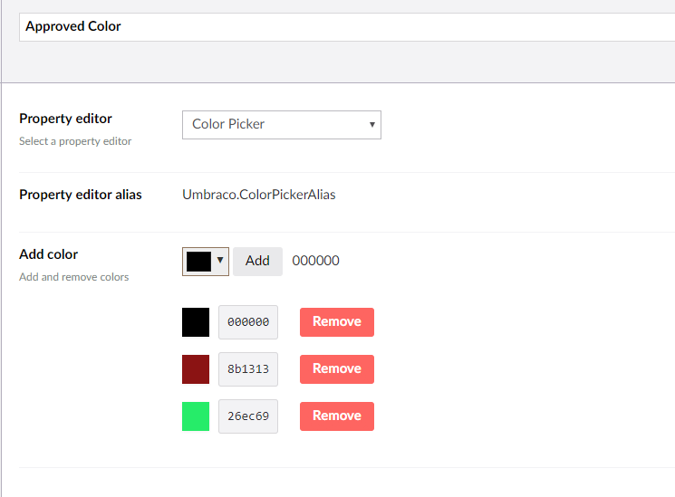This screenshot has width=675, height=497.
Task: Select the black 000000 color swatch
Action: point(196,322)
